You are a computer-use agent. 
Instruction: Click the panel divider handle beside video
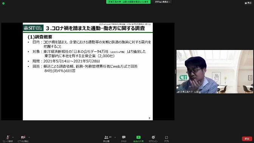[x=175, y=71]
